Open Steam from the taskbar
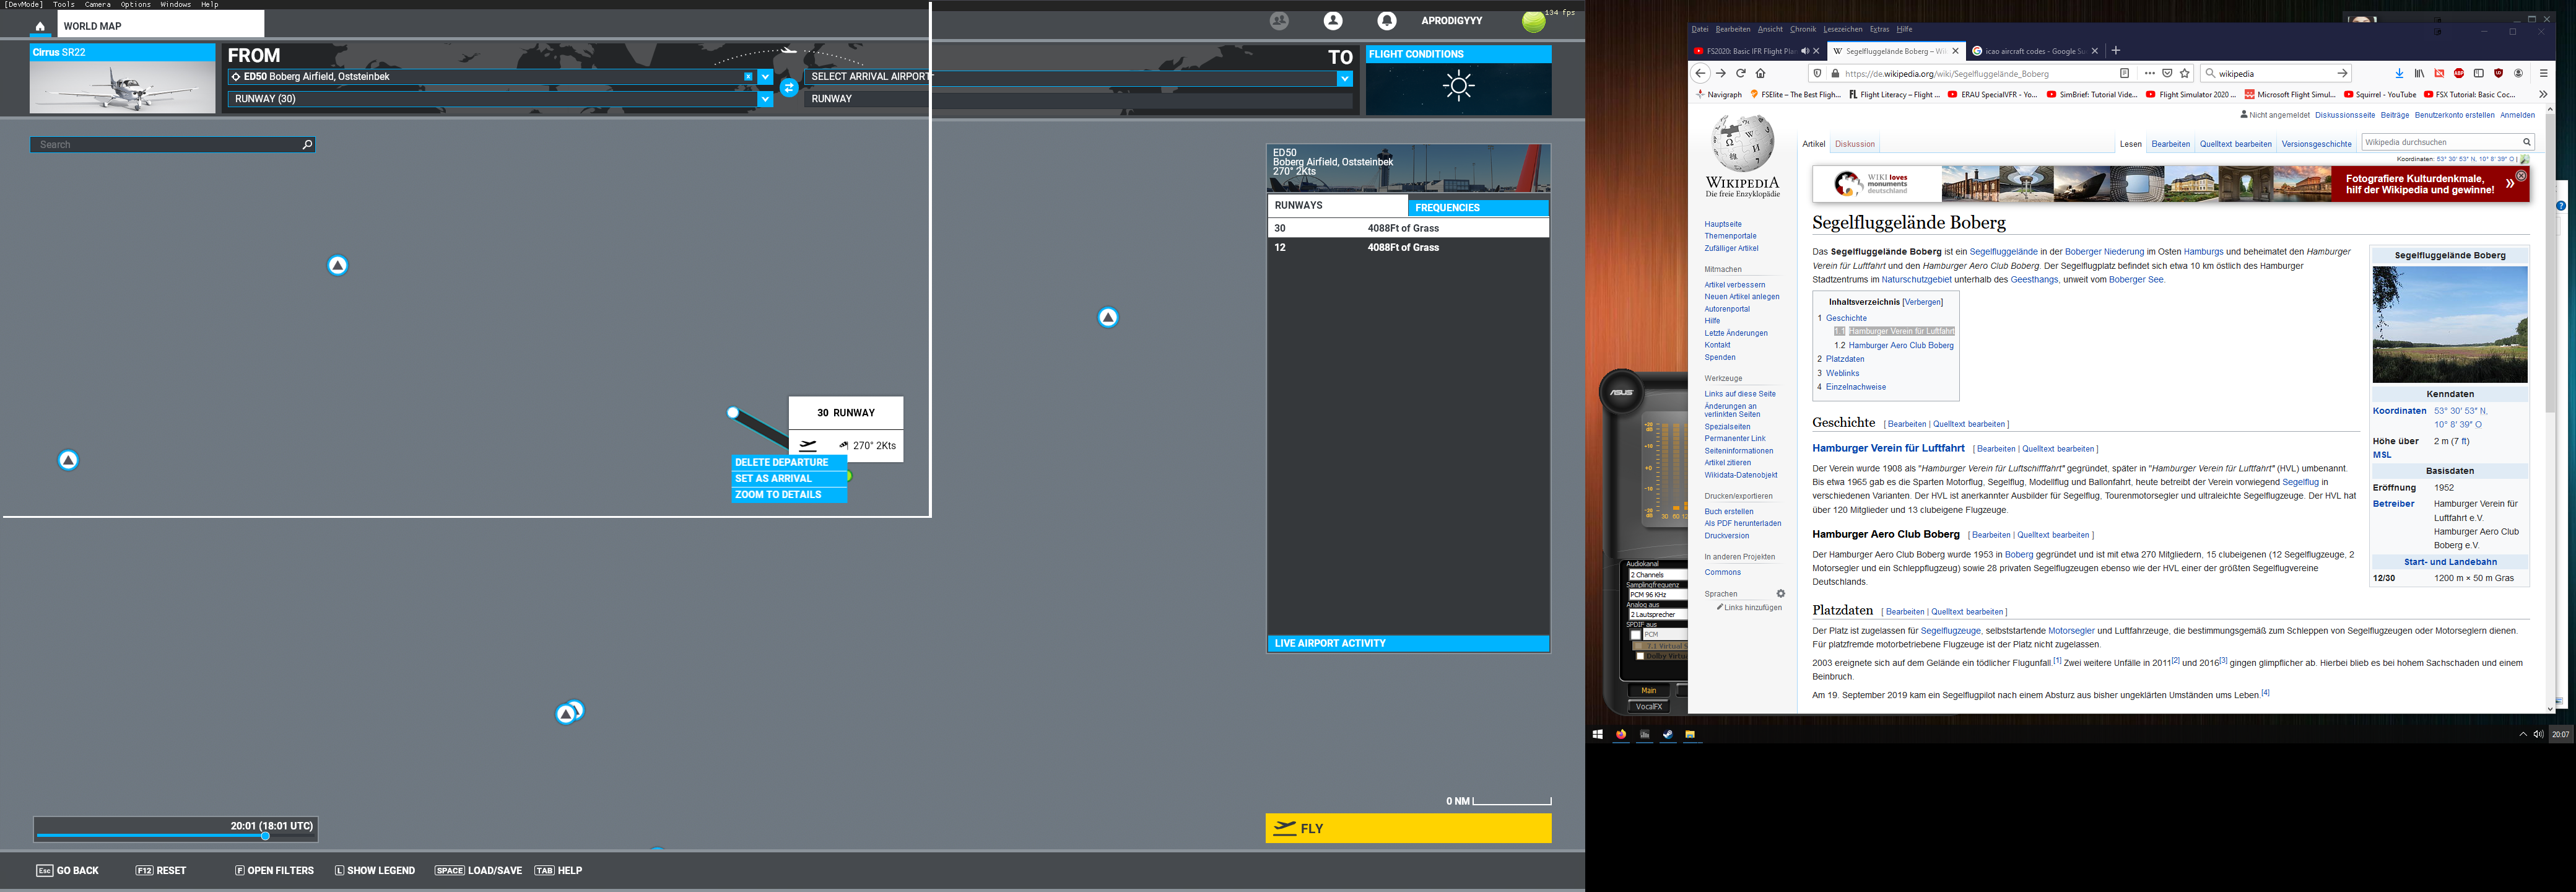Screen dimensions: 2576x892 tap(1667, 734)
